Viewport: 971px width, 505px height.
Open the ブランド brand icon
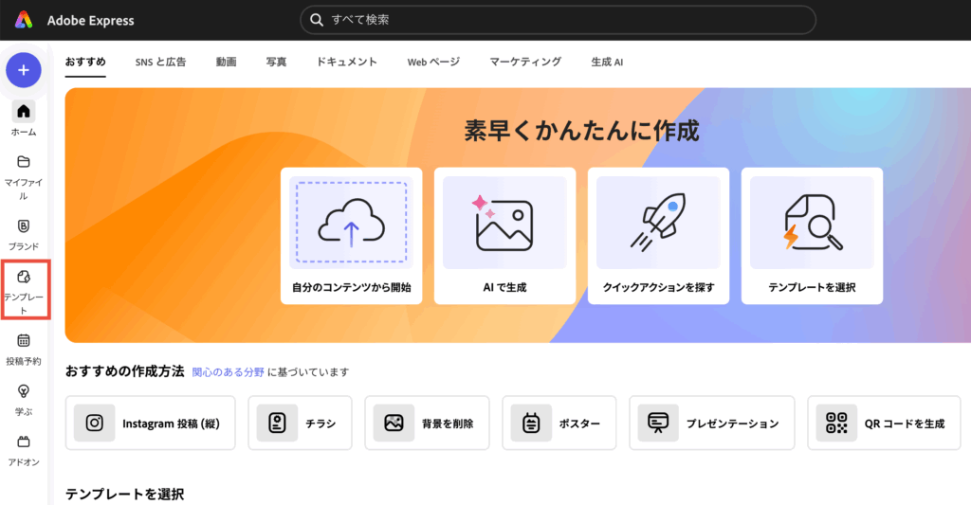coord(24,225)
